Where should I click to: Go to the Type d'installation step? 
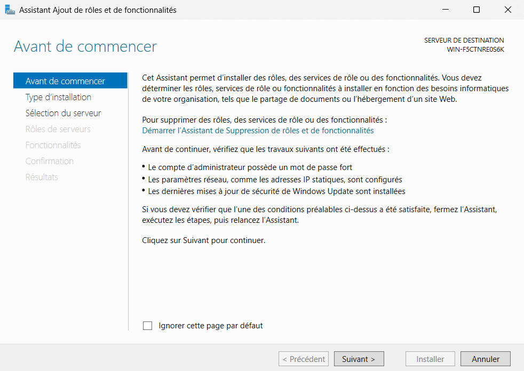pos(58,97)
